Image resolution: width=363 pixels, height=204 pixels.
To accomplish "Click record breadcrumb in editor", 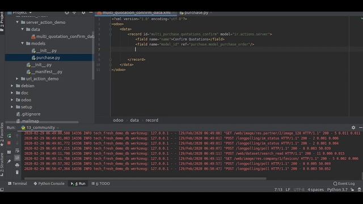I will click(152, 120).
